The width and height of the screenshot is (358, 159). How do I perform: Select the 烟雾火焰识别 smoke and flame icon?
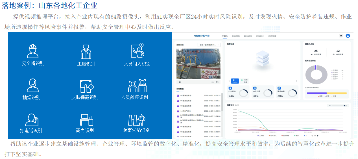coord(136,120)
